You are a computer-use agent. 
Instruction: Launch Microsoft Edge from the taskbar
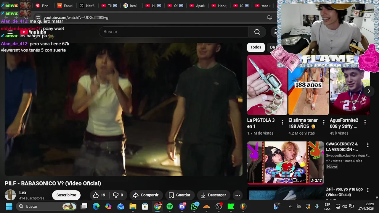point(96,206)
